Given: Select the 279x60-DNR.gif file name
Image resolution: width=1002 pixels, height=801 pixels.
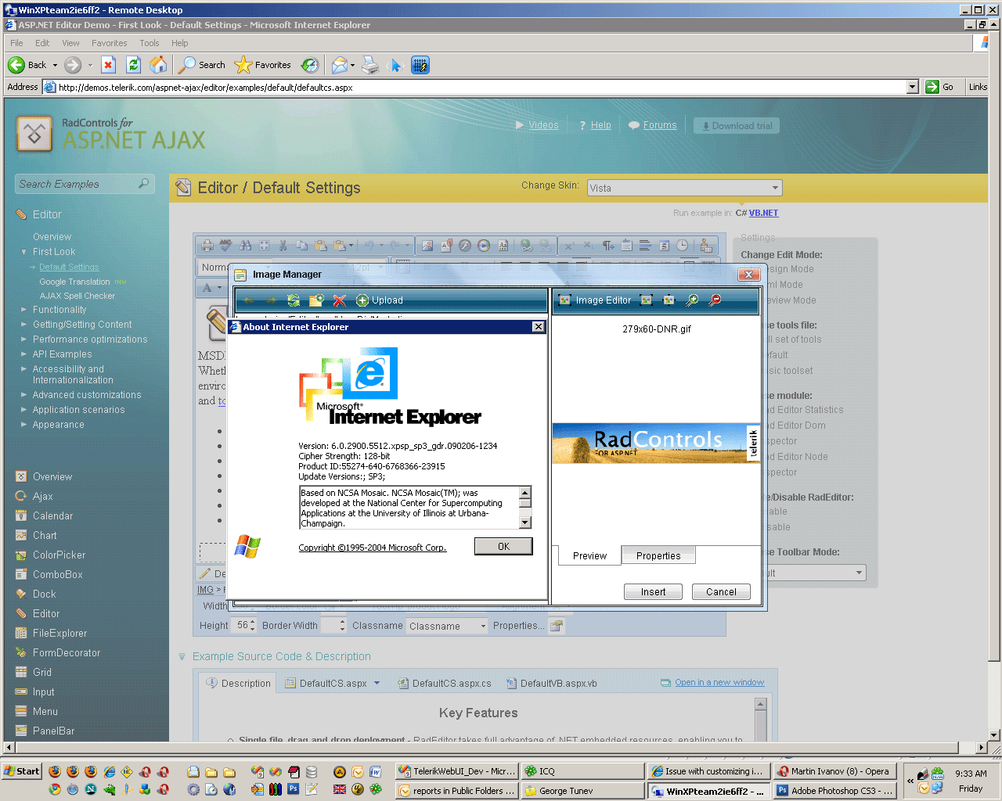Looking at the screenshot, I should coord(657,329).
